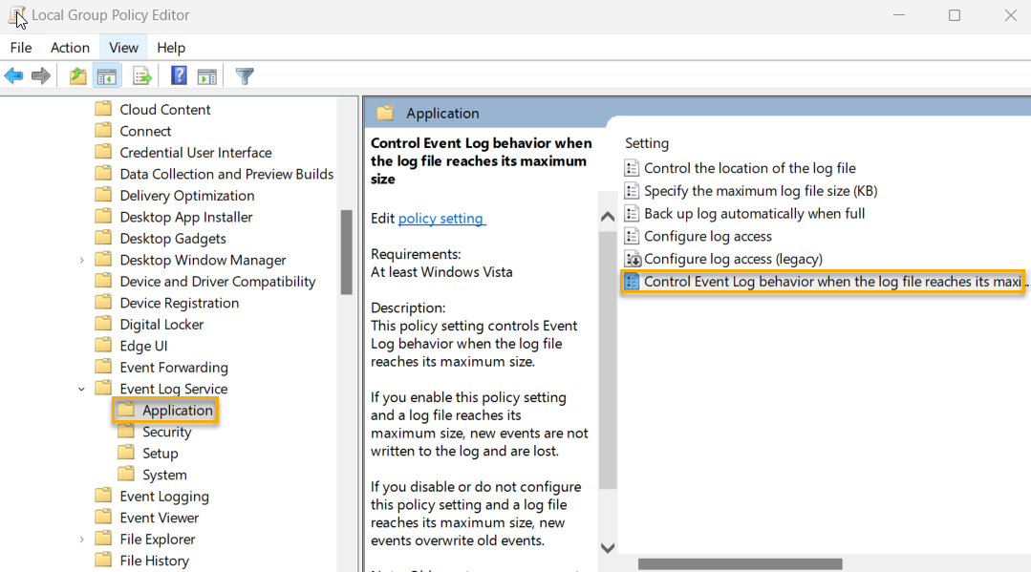
Task: Select 'Back up log automatically when full' setting
Action: click(x=754, y=213)
